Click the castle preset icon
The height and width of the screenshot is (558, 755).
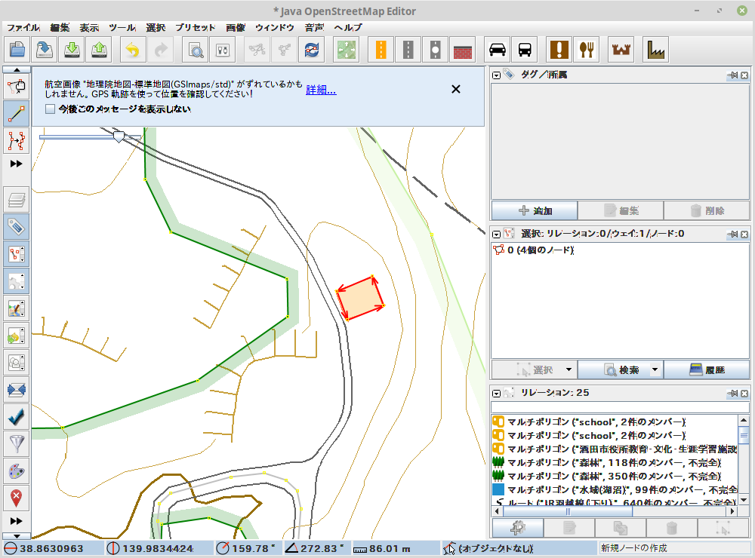pos(621,50)
